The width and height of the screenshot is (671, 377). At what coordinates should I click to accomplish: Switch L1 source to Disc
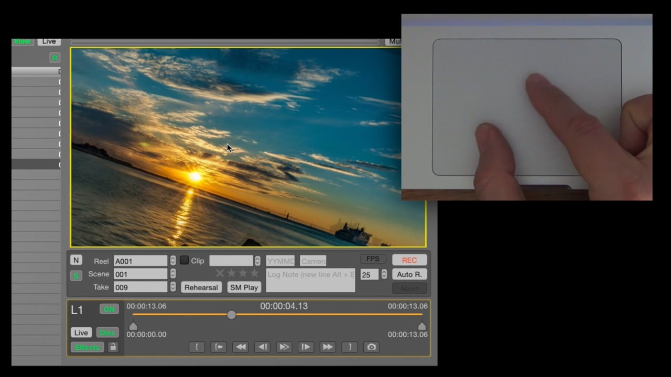tap(107, 332)
